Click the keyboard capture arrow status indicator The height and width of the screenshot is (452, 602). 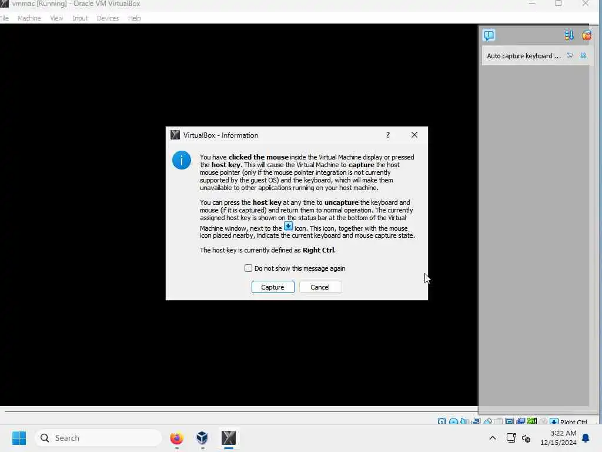(x=554, y=421)
